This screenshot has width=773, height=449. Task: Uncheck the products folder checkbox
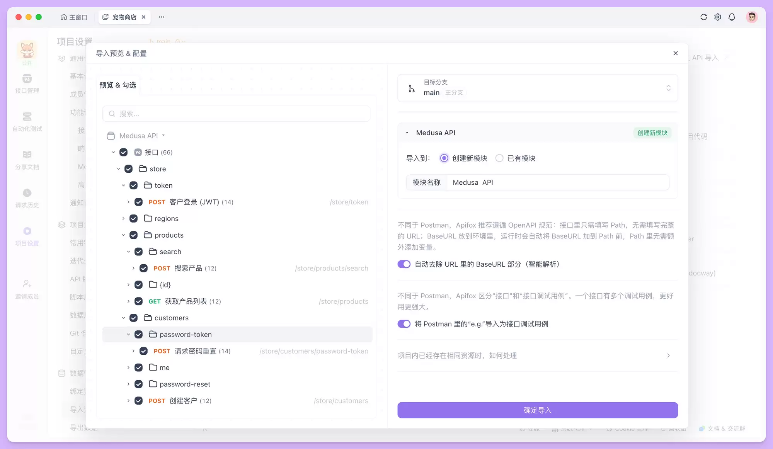tap(133, 235)
